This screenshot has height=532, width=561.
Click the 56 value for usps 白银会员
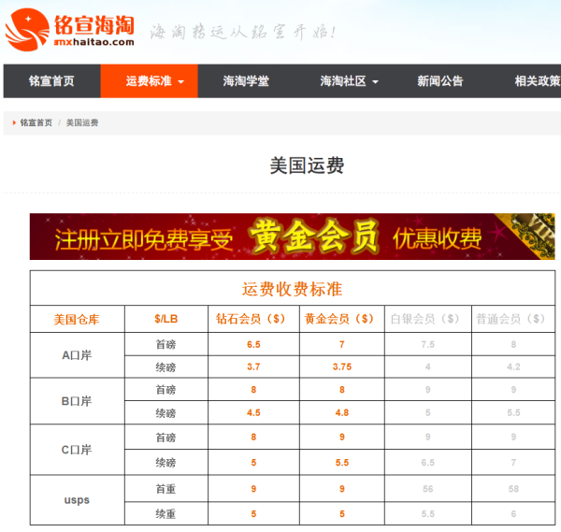point(428,489)
